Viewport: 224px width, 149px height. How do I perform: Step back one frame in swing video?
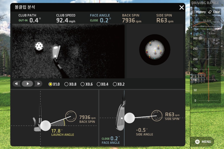(17, 84)
